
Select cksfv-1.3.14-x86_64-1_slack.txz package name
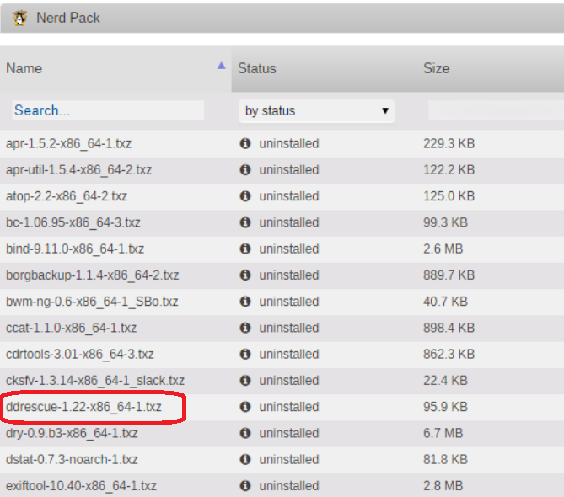[x=95, y=380]
